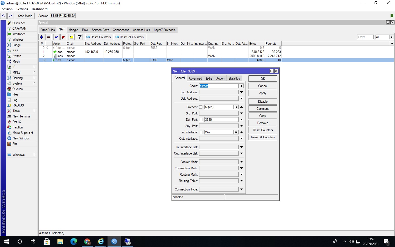Open Advanced tab in NAT Rule

(195, 78)
